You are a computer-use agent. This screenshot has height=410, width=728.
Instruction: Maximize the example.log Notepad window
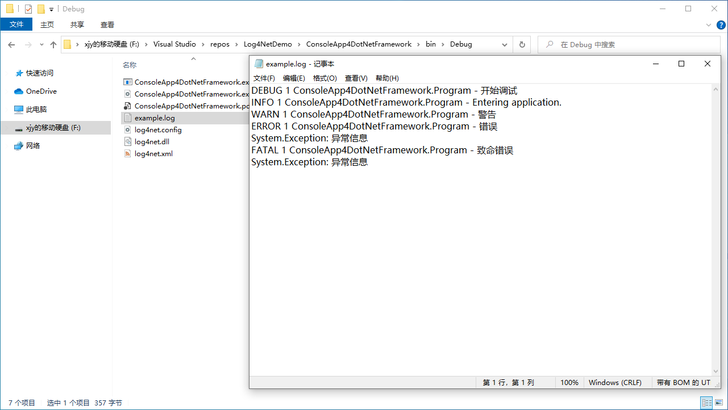click(681, 64)
